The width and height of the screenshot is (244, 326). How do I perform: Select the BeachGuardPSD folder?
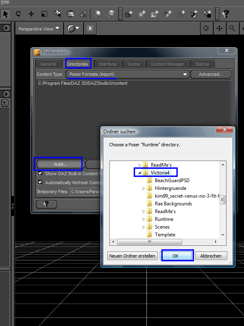(x=172, y=181)
